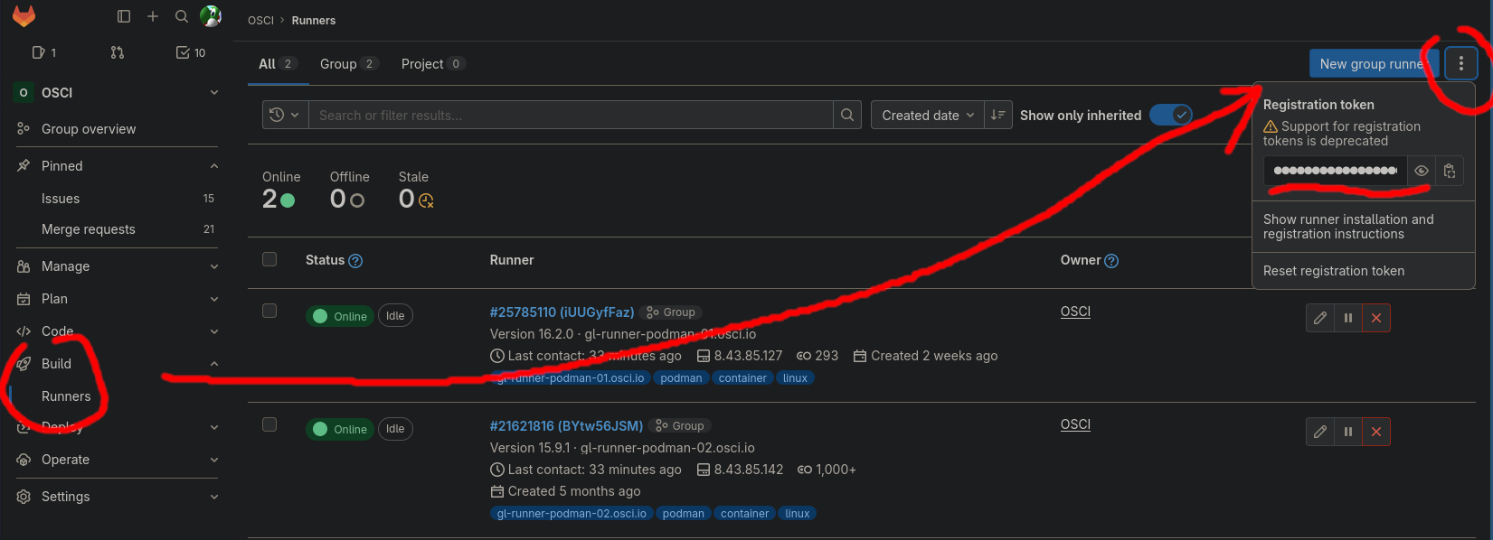Tick the select-all checkbox in the header
The width and height of the screenshot is (1493, 540).
click(x=269, y=260)
